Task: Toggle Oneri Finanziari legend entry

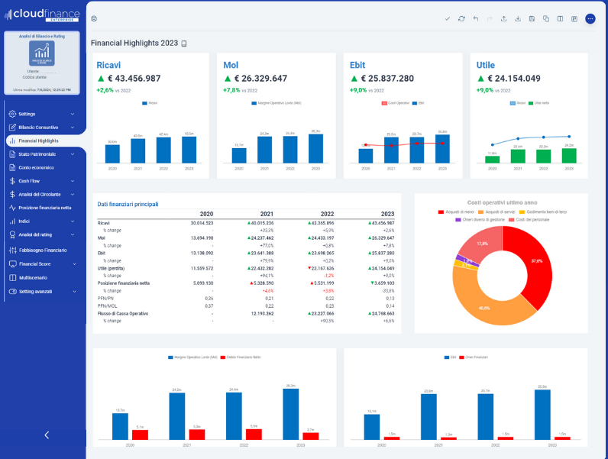Action: pos(474,357)
